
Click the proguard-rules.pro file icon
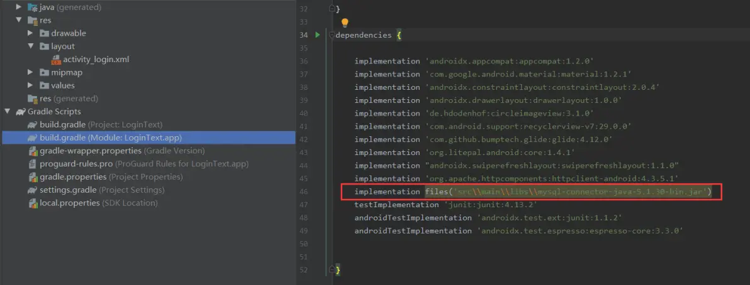[33, 164]
